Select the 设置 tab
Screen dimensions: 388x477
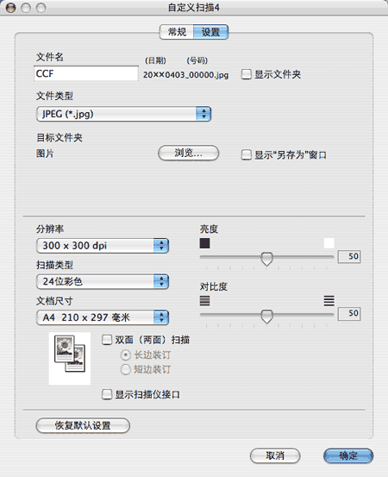[x=210, y=32]
